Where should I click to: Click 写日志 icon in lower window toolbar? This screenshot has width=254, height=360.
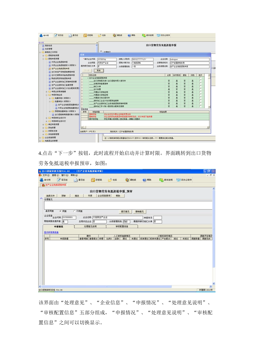(59, 180)
